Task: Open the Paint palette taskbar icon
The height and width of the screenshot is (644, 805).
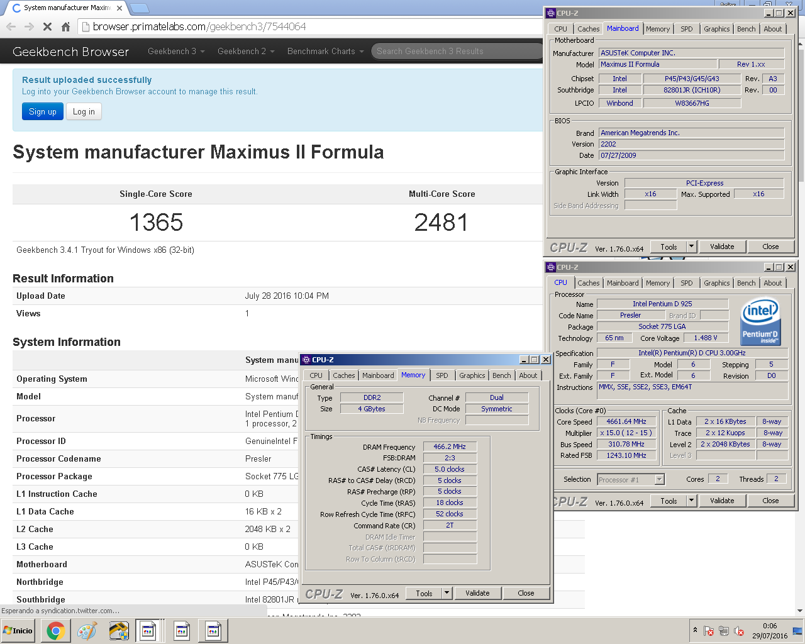Action: (87, 631)
